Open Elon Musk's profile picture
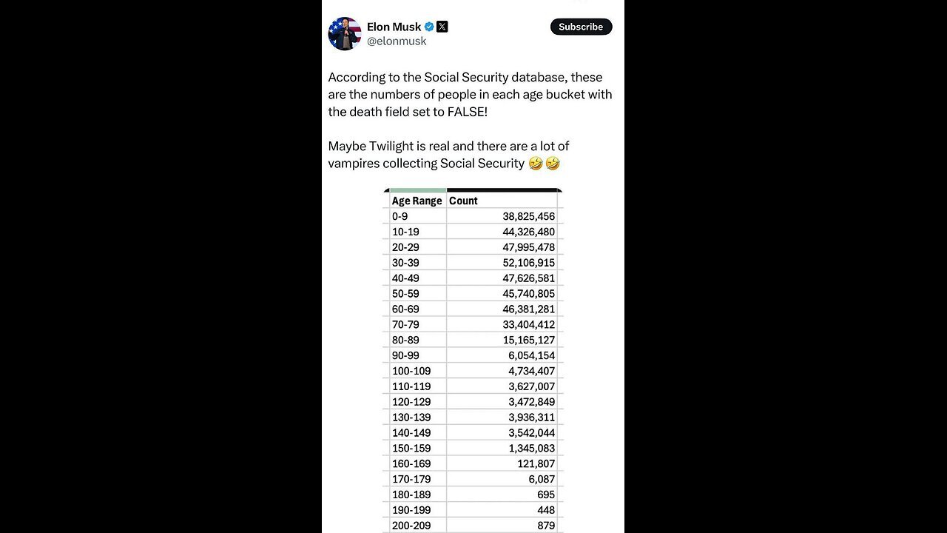This screenshot has width=947, height=533. click(x=345, y=33)
